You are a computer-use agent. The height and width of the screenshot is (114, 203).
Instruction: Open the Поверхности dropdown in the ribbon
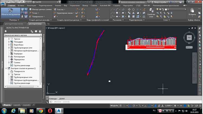pyautogui.click(x=38, y=16)
